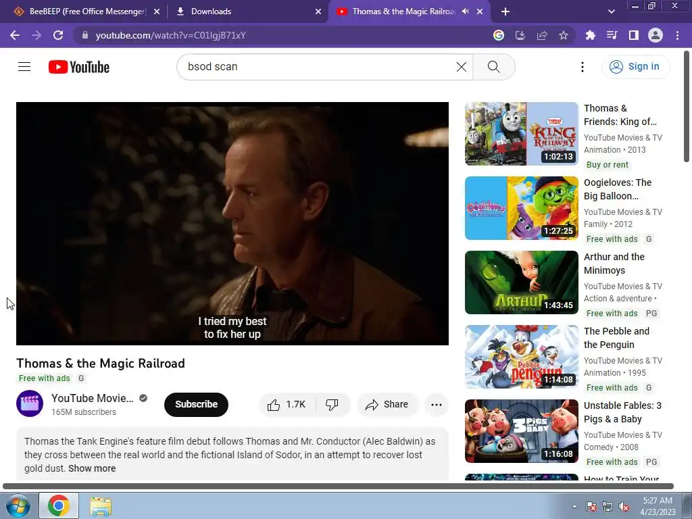Viewport: 692px width, 519px height.
Task: Open YouTube settings three-dot menu
Action: point(582,67)
